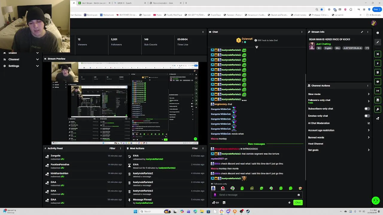The width and height of the screenshot is (383, 215).
Task: Open Walmart.com bookmark
Action: click(107, 15)
